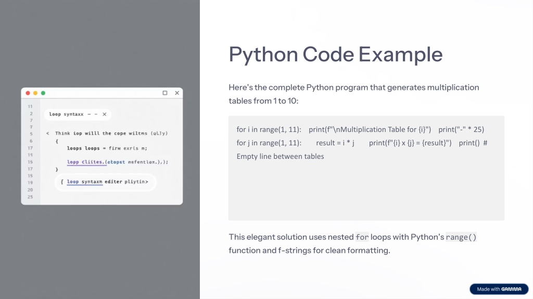Viewport: 533px width, 299px height.
Task: Click the yellow dot in the editor illustration
Action: click(35, 93)
